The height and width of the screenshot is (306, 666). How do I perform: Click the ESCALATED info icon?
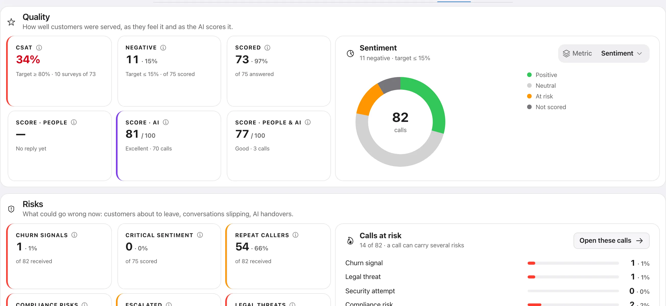tap(169, 304)
